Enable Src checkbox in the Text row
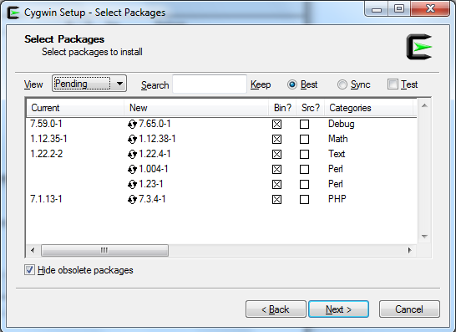This screenshot has width=456, height=332. point(304,155)
